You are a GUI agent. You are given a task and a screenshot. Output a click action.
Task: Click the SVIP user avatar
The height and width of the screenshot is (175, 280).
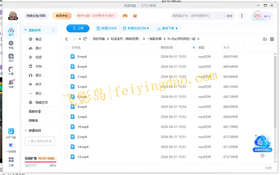point(13,16)
